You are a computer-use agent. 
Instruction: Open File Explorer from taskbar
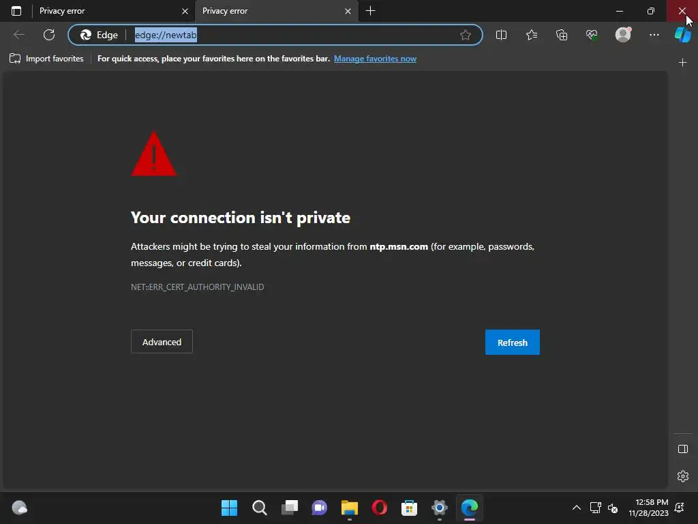[350, 508]
